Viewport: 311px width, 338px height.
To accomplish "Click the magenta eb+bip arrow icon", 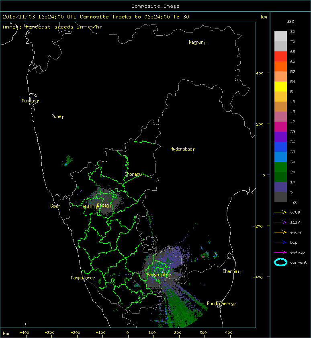I will point(280,252).
